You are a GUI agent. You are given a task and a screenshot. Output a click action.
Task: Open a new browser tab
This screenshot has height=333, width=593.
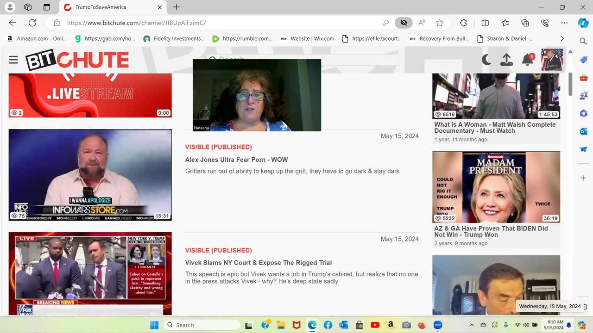pos(176,7)
